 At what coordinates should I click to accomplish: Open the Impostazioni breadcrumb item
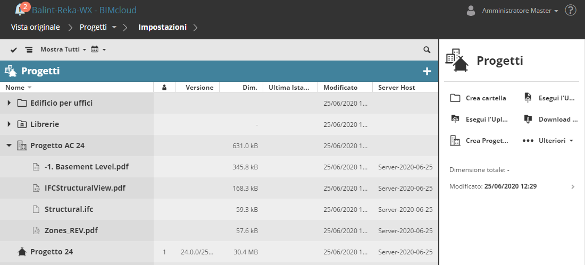(x=162, y=27)
